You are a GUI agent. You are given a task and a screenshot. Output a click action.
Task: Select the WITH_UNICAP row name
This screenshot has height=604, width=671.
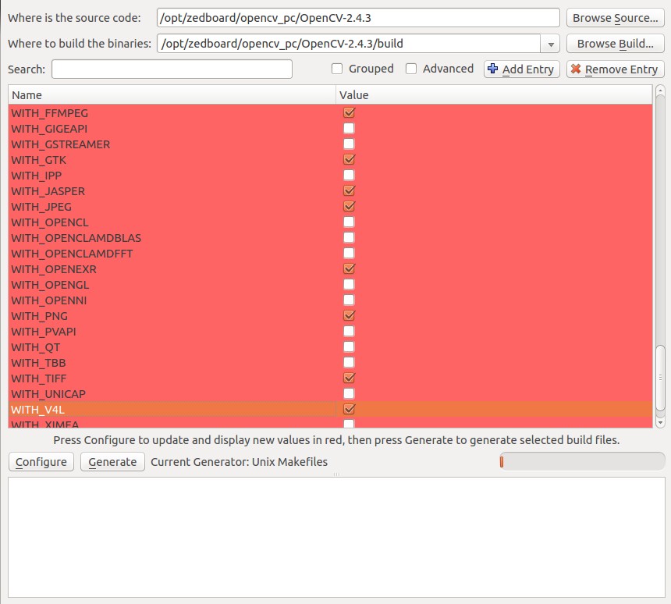coord(48,394)
